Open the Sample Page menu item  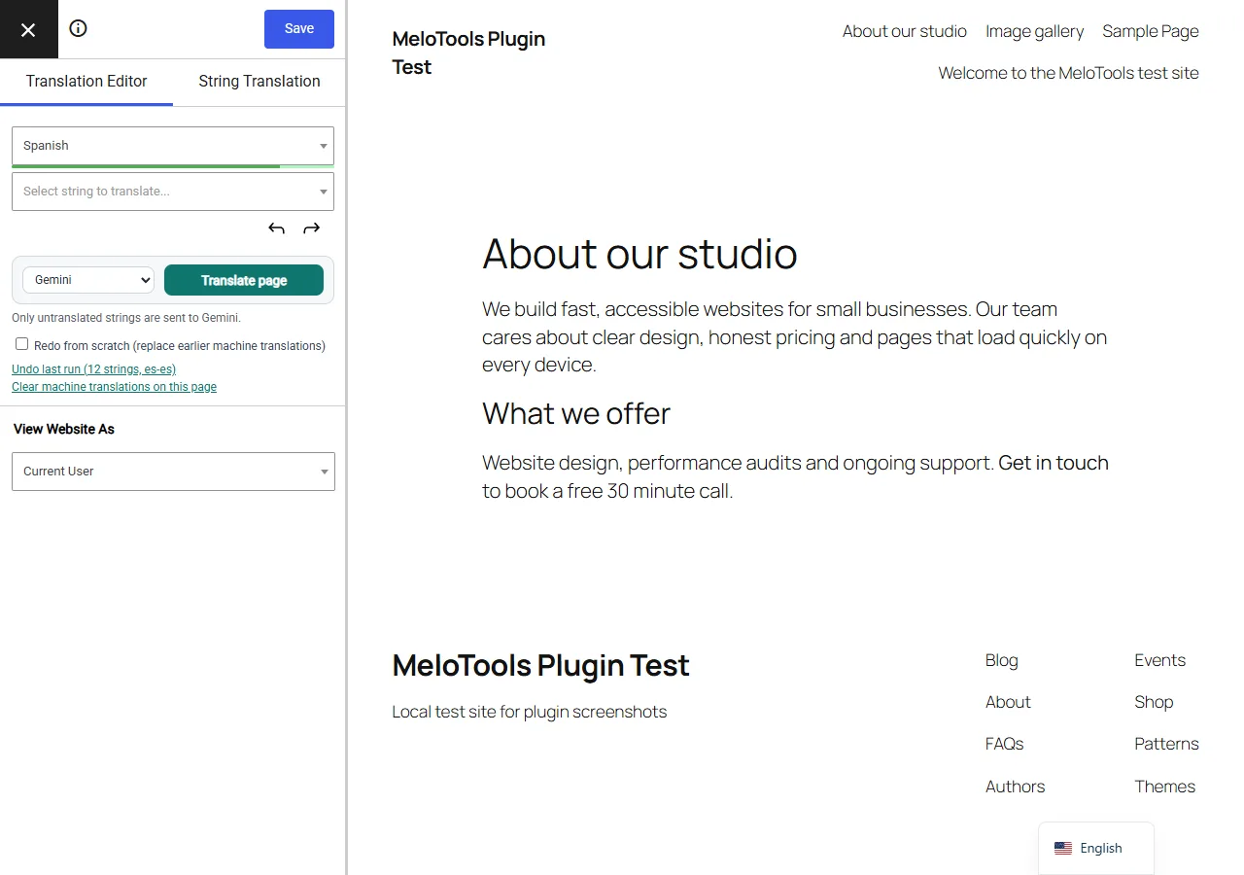point(1151,31)
